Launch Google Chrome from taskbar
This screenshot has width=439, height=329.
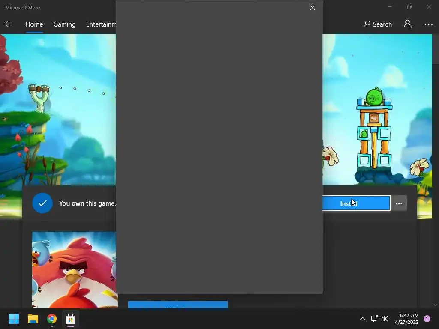tap(52, 319)
